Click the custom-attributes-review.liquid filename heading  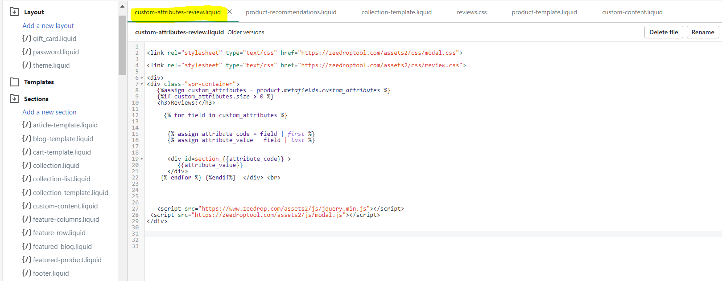[x=179, y=32]
